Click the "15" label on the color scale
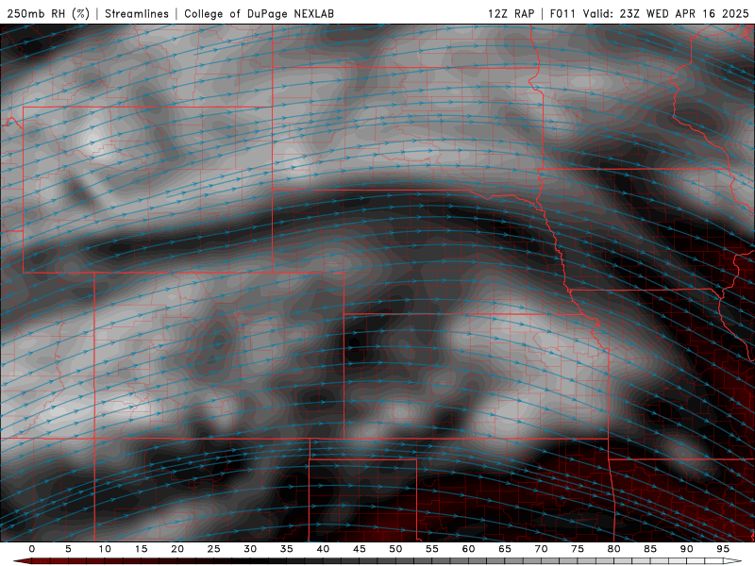This screenshot has height=566, width=755. click(x=141, y=549)
